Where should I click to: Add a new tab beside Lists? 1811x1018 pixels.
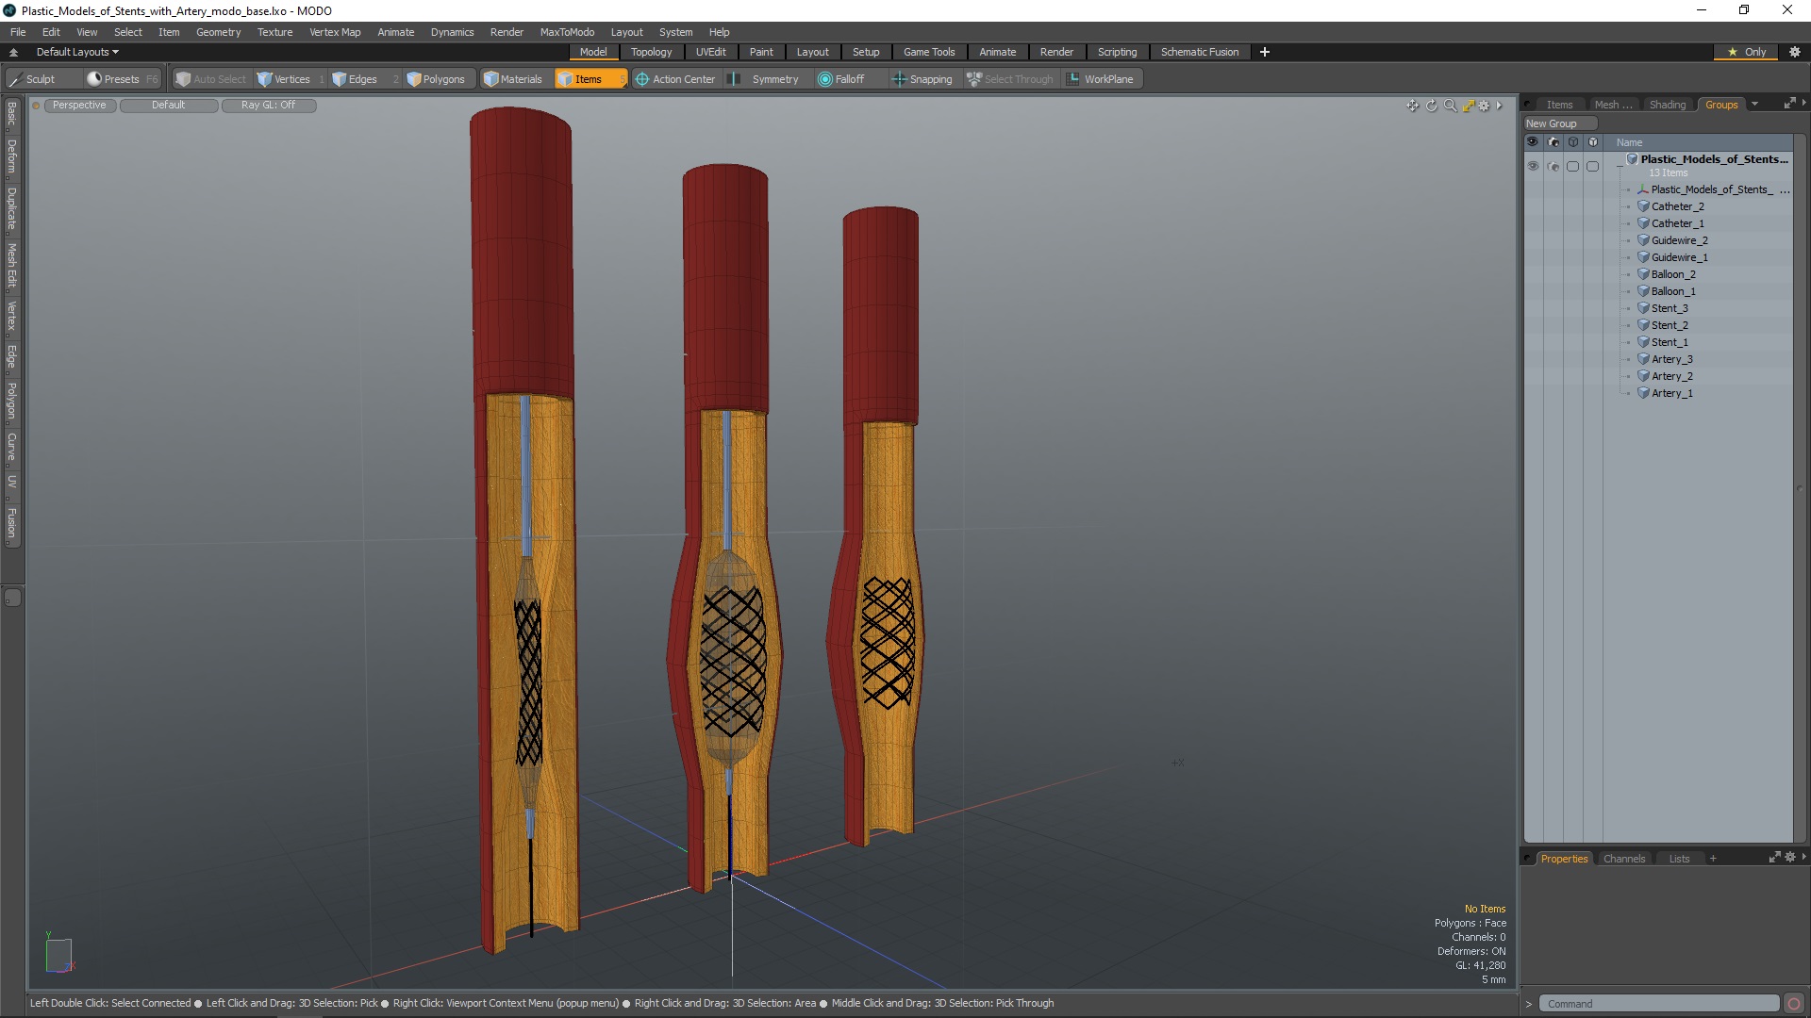(x=1712, y=859)
